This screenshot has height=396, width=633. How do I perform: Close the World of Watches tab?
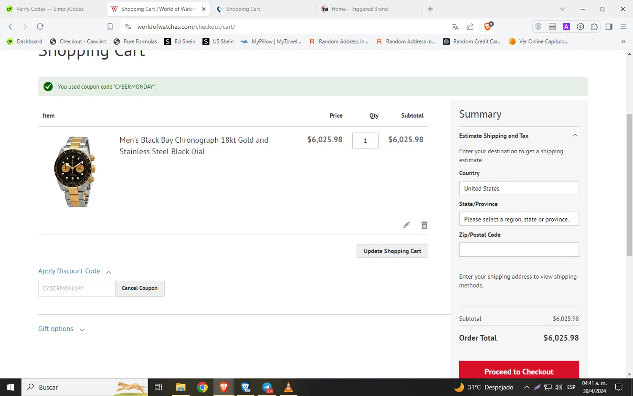tap(203, 9)
